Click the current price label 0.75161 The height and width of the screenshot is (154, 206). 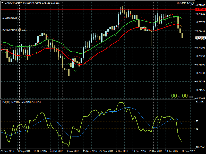pyautogui.click(x=200, y=38)
